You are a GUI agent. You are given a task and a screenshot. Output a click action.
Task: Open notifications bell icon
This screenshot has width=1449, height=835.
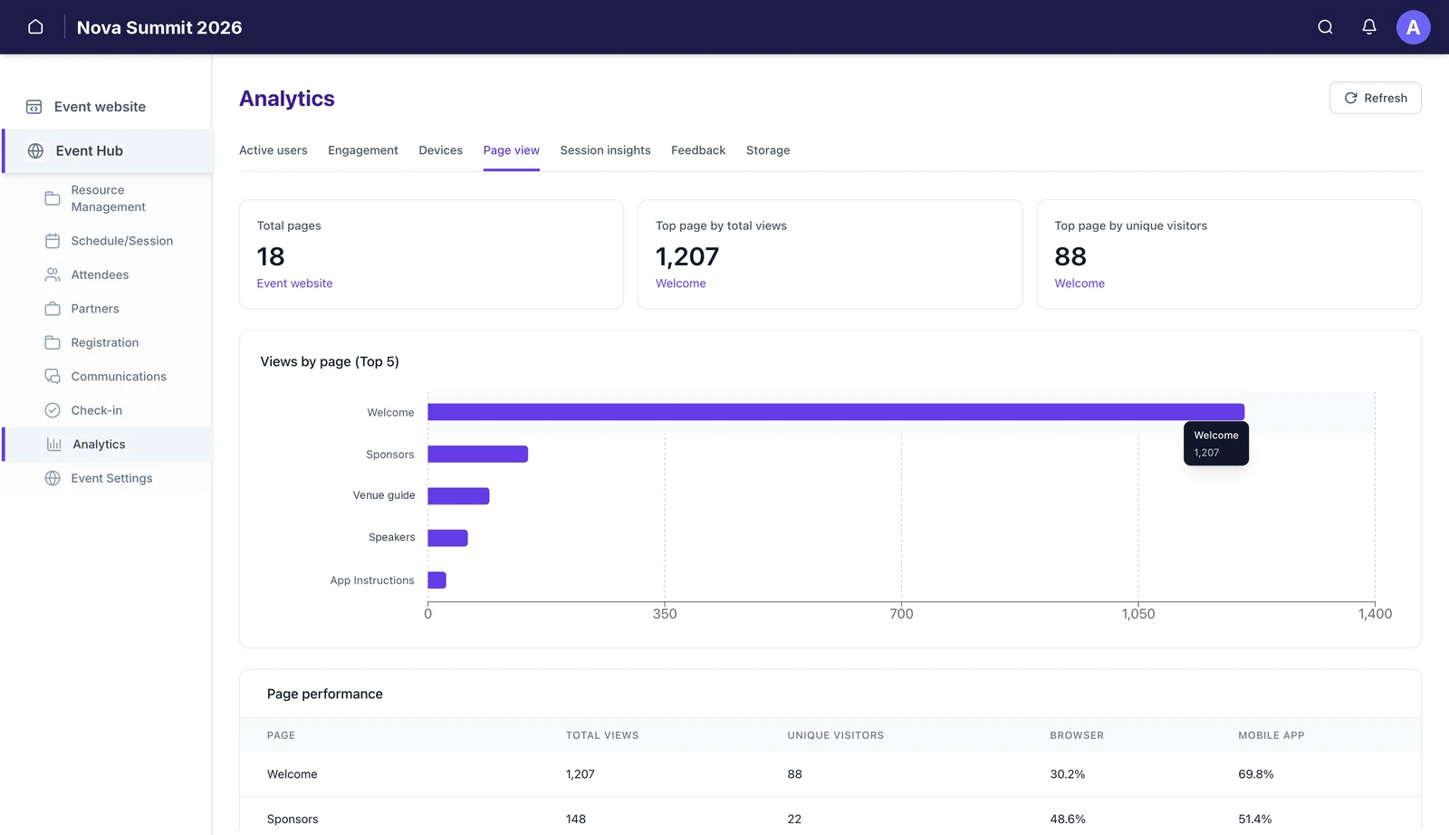[1369, 27]
